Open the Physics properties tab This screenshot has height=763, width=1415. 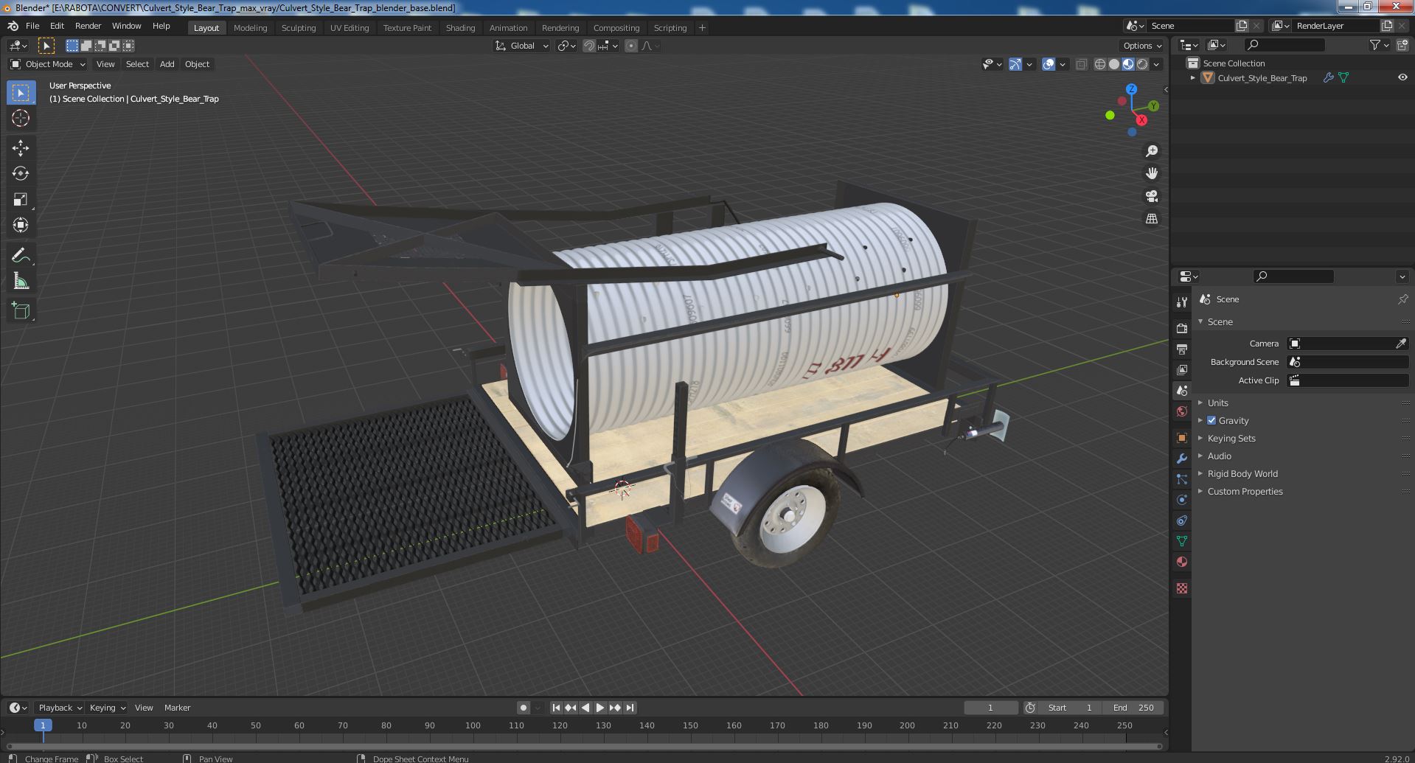(1182, 500)
